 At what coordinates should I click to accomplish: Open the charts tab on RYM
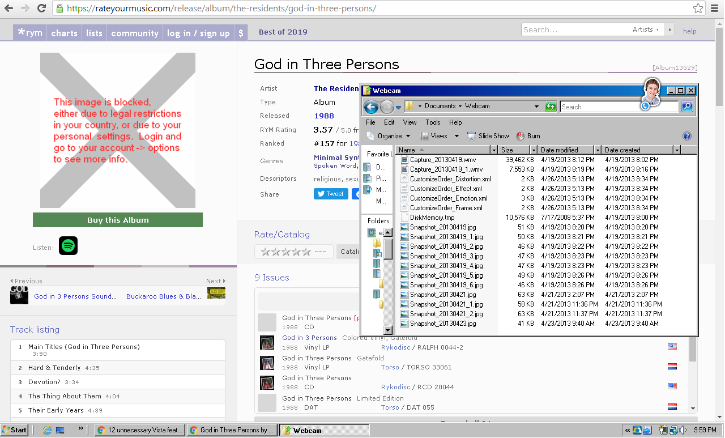point(64,33)
